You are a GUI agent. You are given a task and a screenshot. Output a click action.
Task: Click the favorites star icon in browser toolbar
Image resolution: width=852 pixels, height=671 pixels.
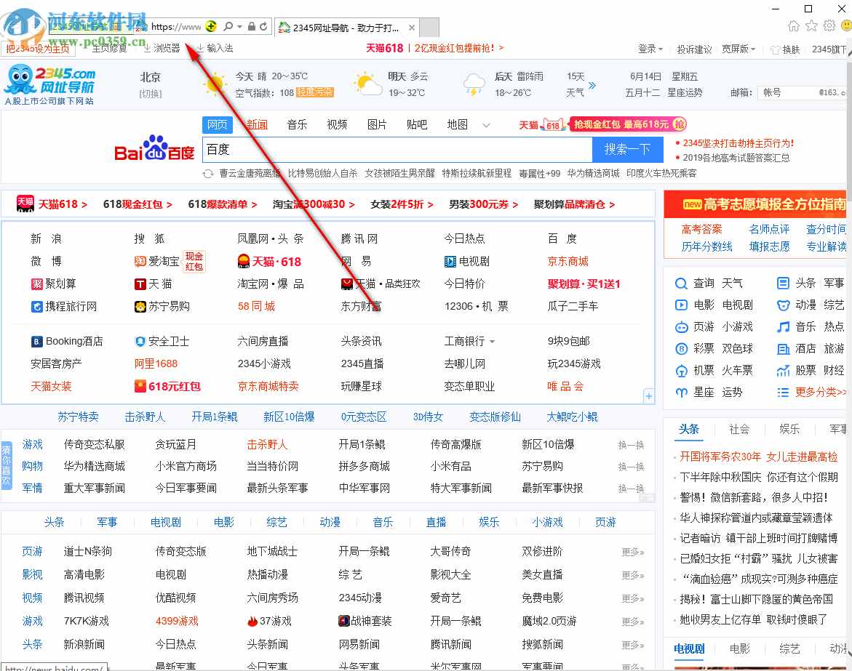point(811,25)
